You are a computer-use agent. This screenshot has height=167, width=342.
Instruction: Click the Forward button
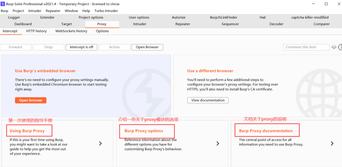(16, 47)
